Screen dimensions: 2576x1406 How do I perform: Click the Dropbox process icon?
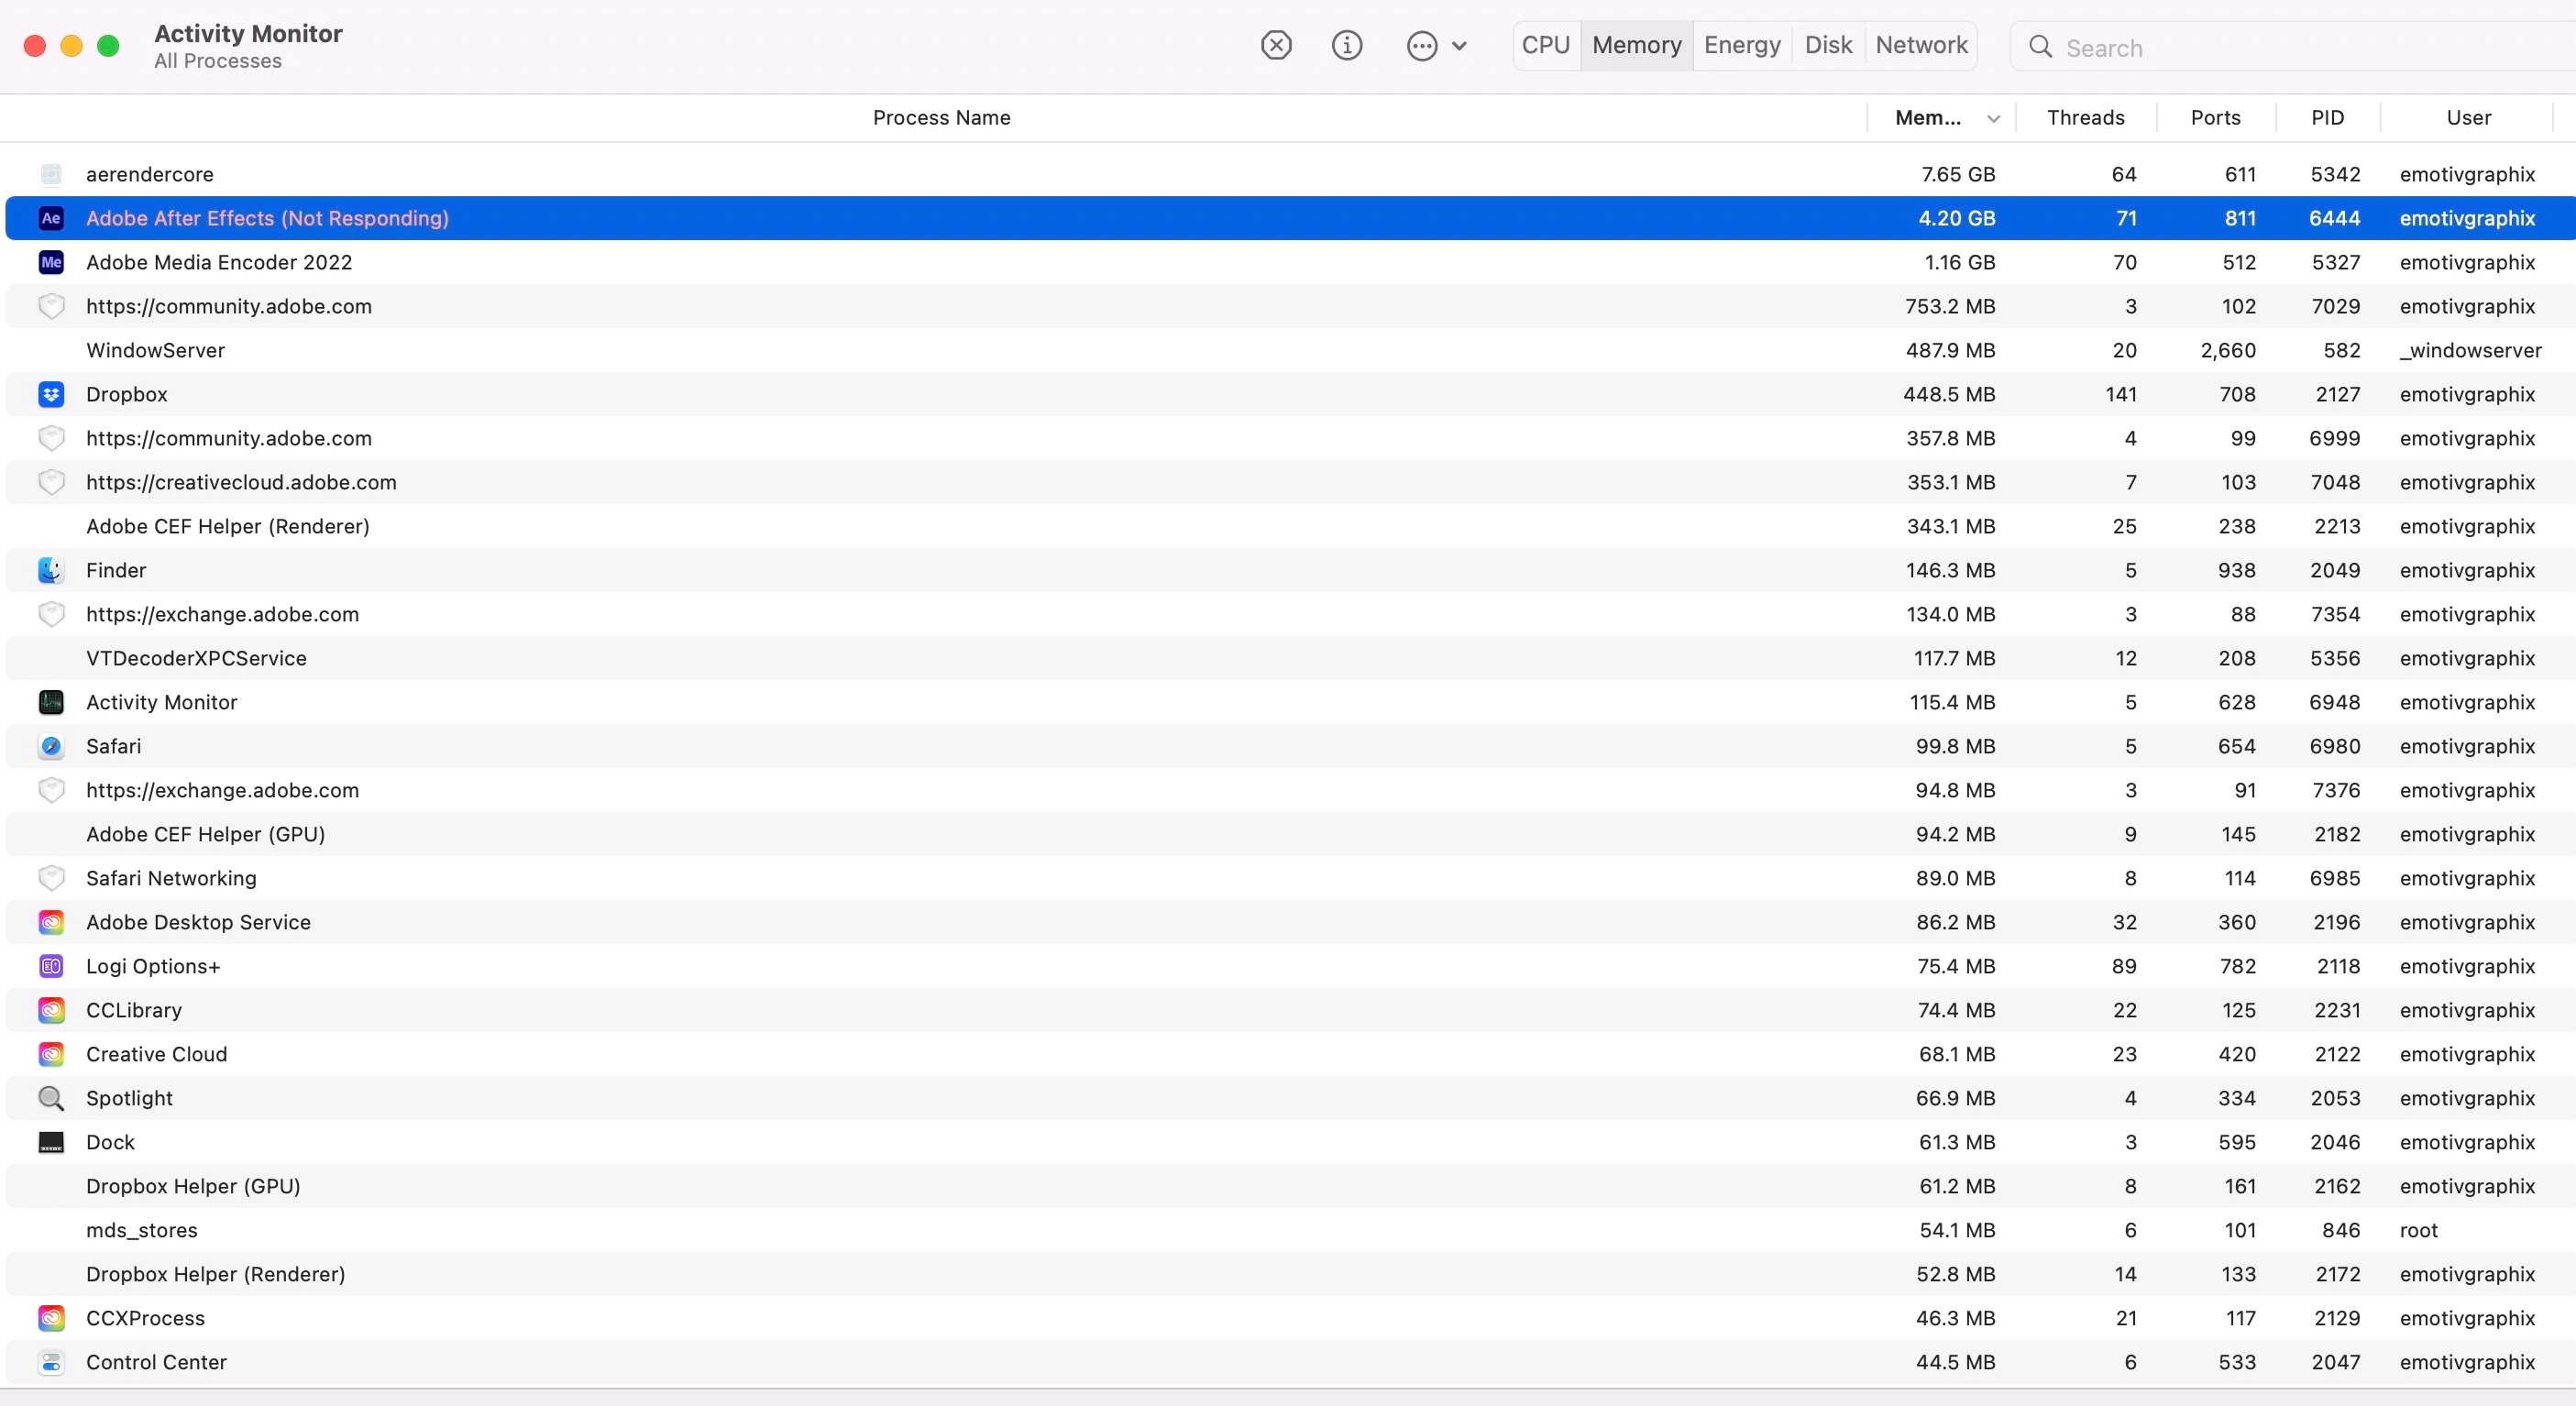[x=51, y=394]
